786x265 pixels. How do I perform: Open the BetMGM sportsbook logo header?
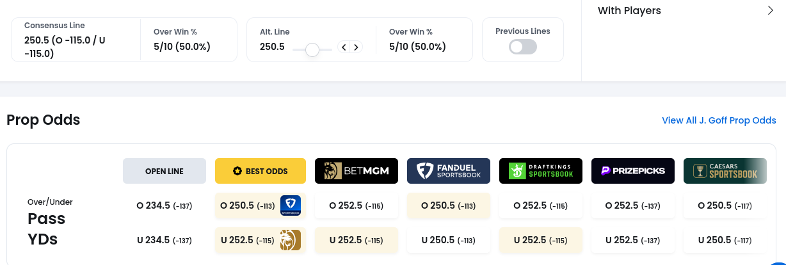point(357,171)
